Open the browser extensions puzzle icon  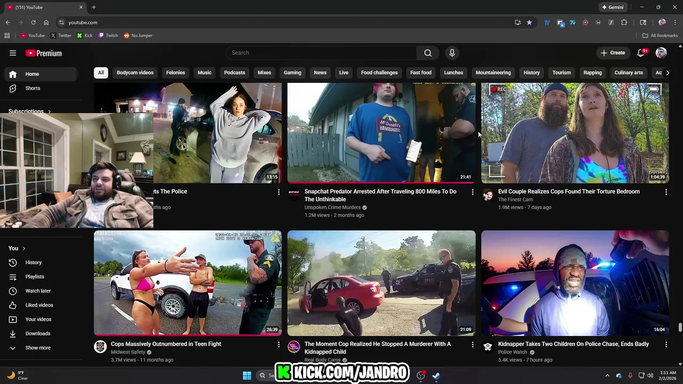click(624, 22)
